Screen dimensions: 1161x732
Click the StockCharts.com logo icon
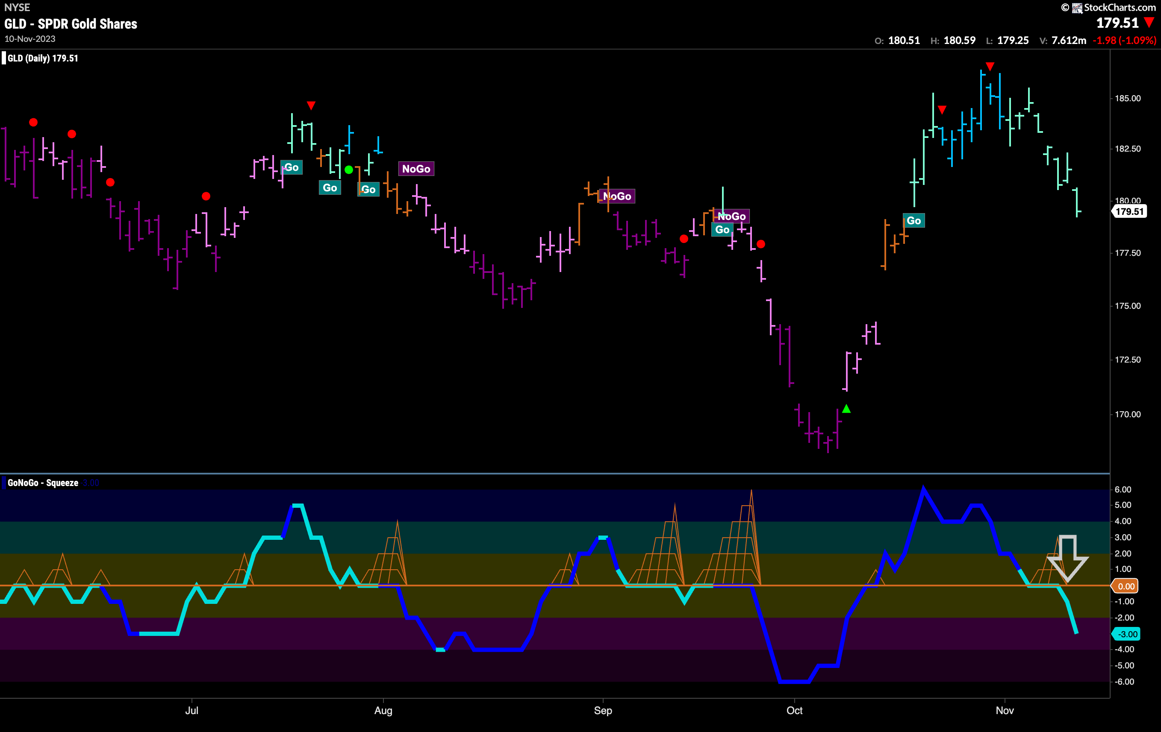[1077, 8]
